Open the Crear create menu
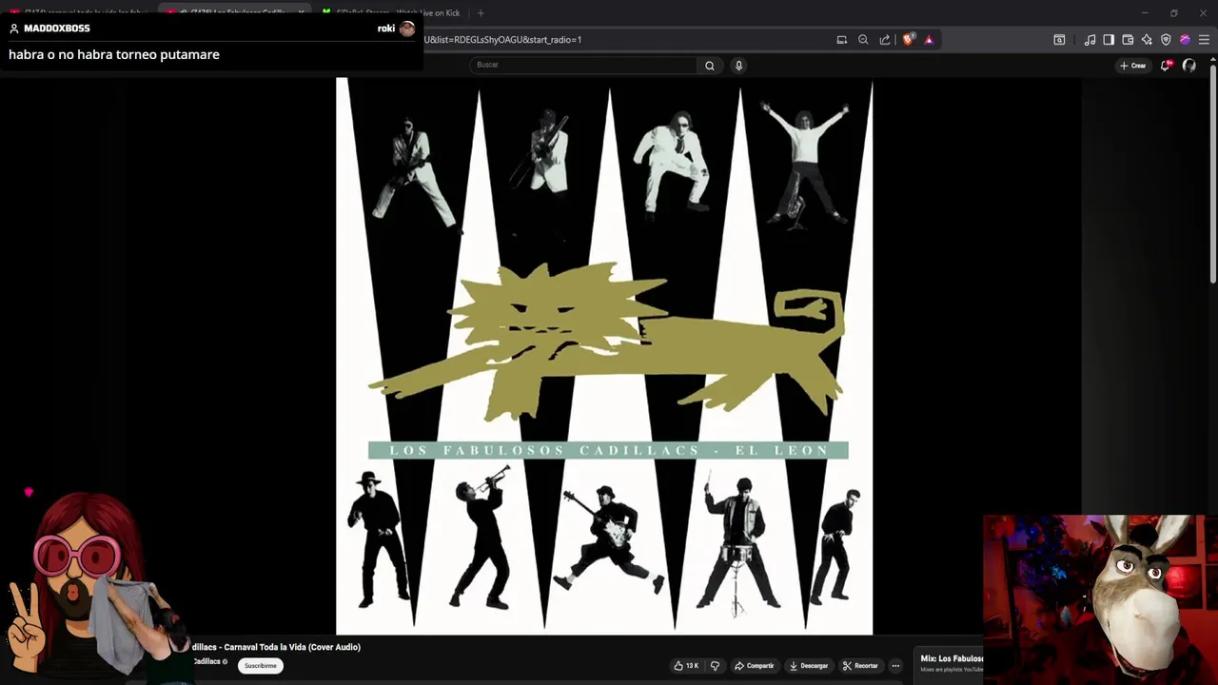 (1132, 66)
